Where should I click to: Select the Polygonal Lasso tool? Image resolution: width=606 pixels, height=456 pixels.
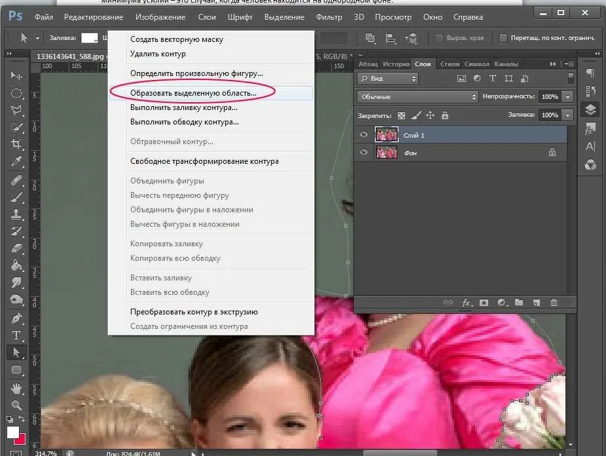pyautogui.click(x=16, y=110)
